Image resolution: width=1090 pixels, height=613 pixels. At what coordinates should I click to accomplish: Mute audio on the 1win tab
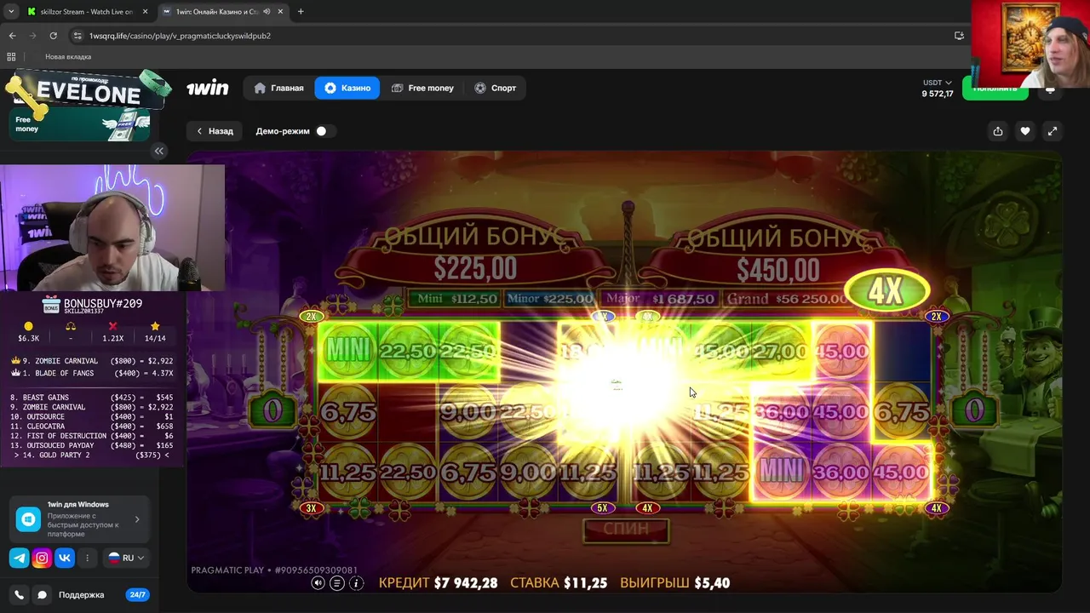coord(267,12)
